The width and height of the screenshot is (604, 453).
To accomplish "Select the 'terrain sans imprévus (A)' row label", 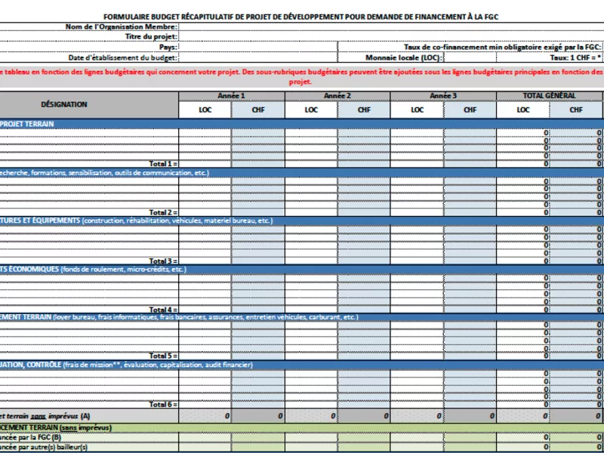I will coord(45,417).
